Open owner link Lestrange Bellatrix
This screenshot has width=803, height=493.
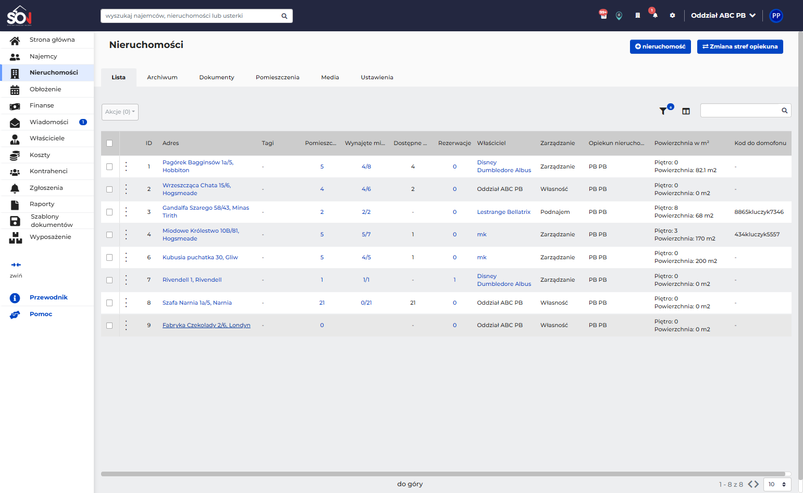point(504,212)
